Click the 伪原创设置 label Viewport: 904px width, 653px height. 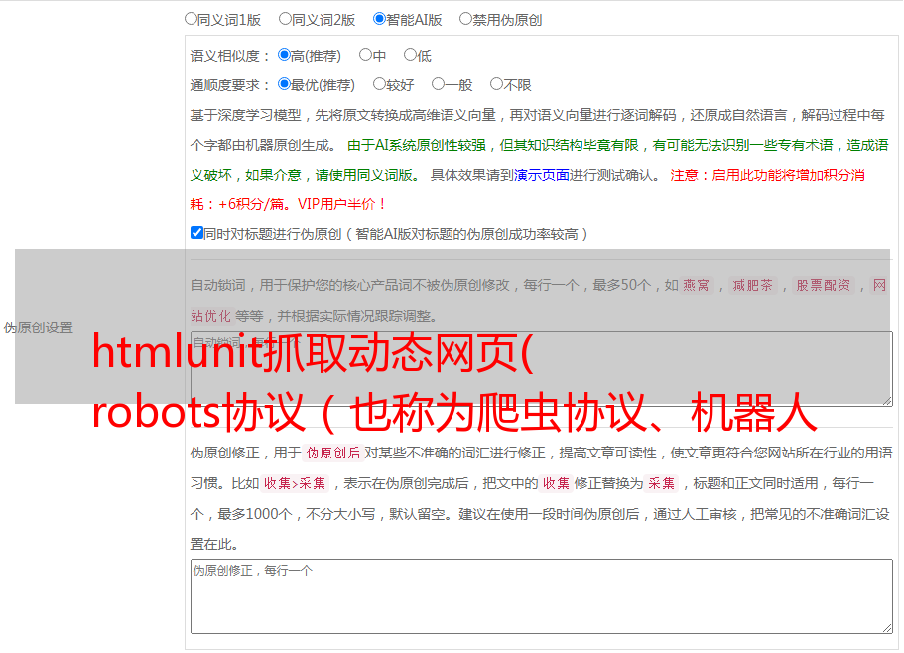pyautogui.click(x=38, y=327)
